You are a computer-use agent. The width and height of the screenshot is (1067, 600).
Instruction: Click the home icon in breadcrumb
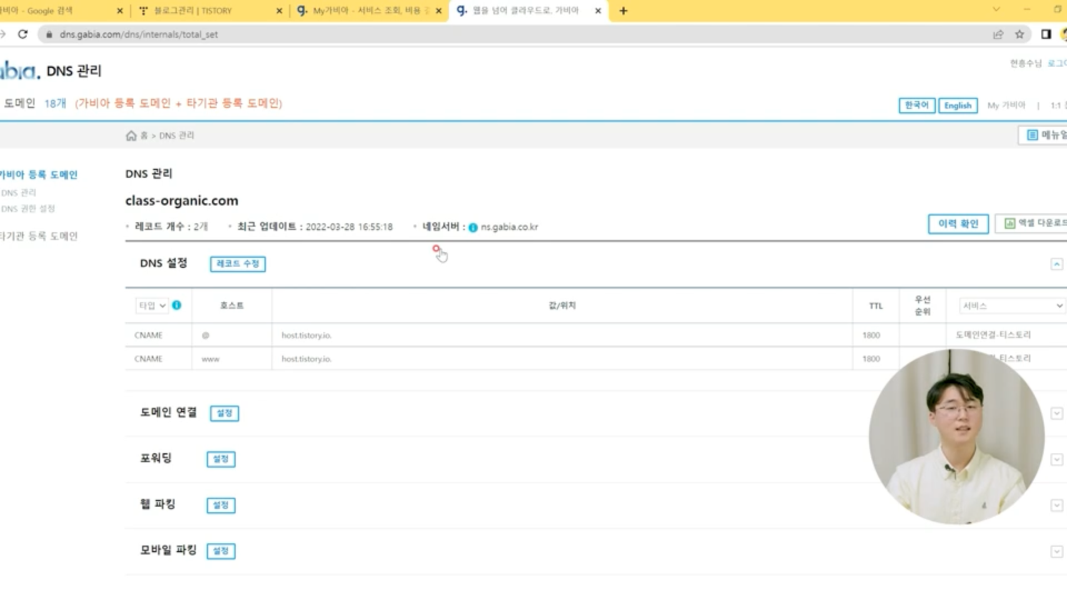pyautogui.click(x=131, y=136)
